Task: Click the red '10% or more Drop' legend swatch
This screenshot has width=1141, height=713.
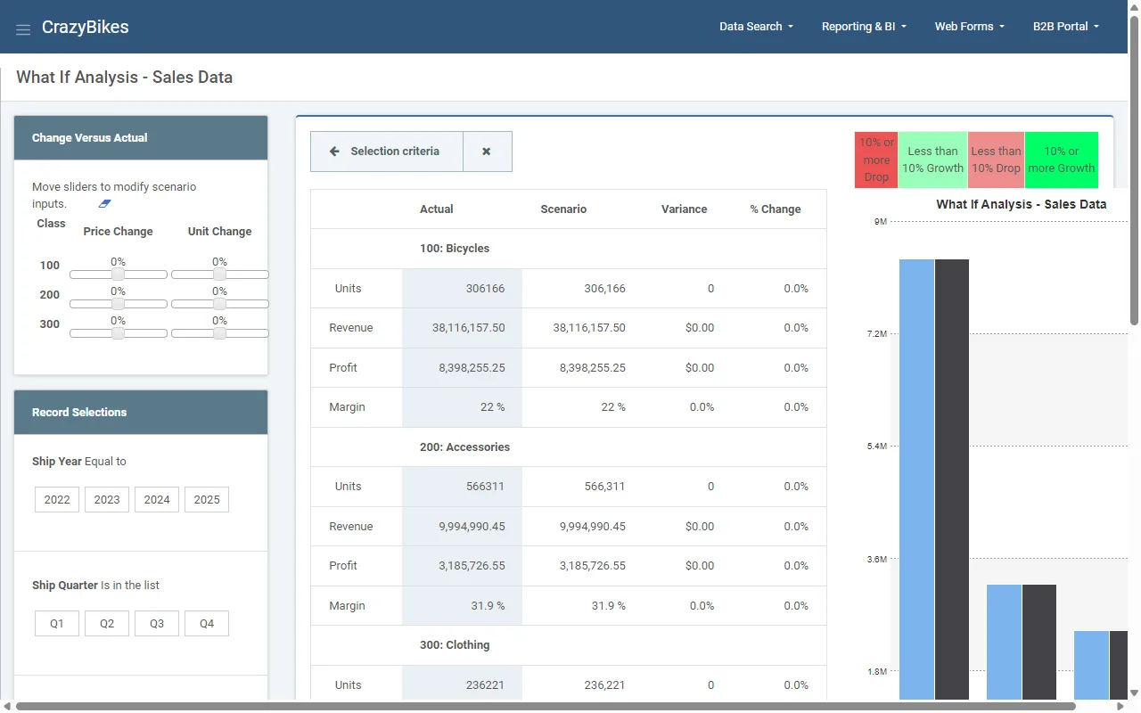Action: (x=876, y=160)
